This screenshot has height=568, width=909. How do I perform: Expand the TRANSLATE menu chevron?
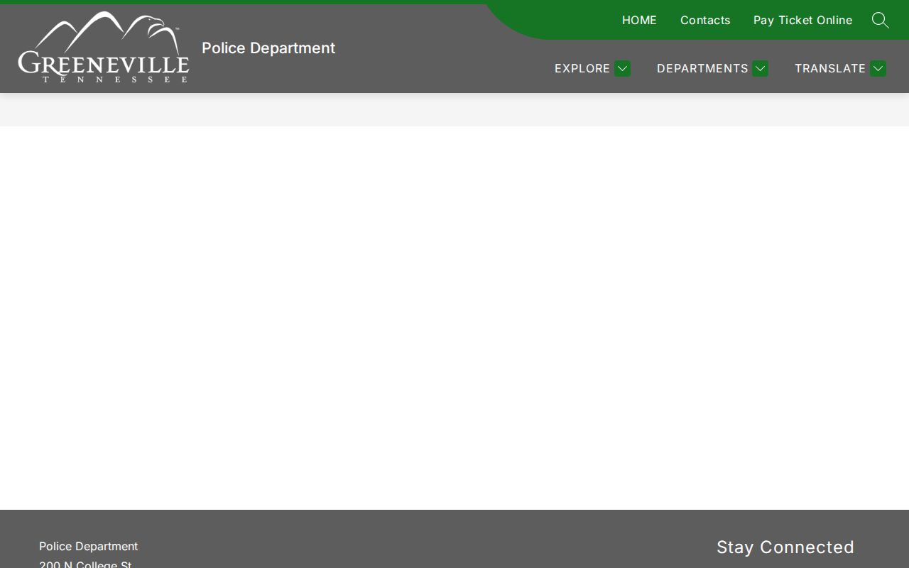tap(878, 68)
